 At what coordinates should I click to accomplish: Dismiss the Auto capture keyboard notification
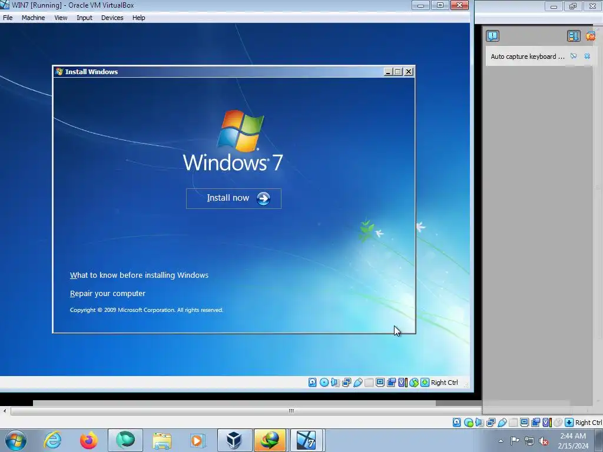coord(587,56)
